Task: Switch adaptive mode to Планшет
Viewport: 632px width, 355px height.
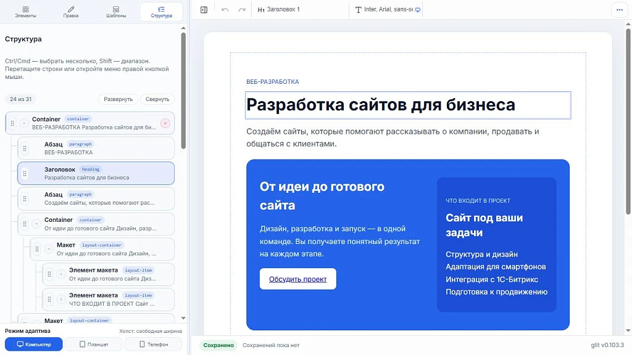Action: 94,344
